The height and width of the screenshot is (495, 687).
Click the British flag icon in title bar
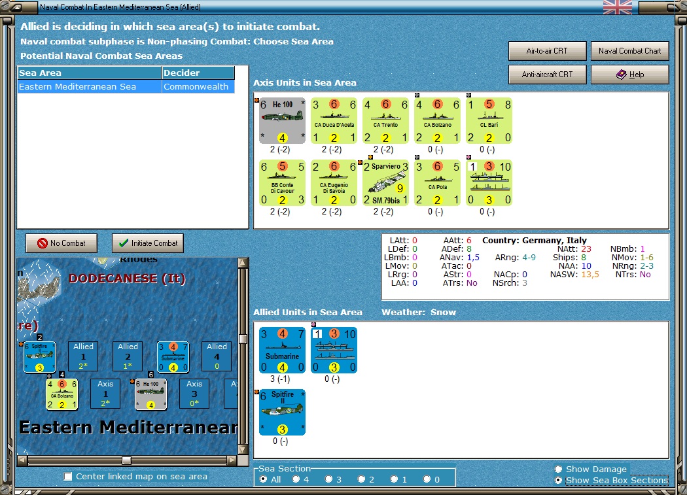[618, 7]
